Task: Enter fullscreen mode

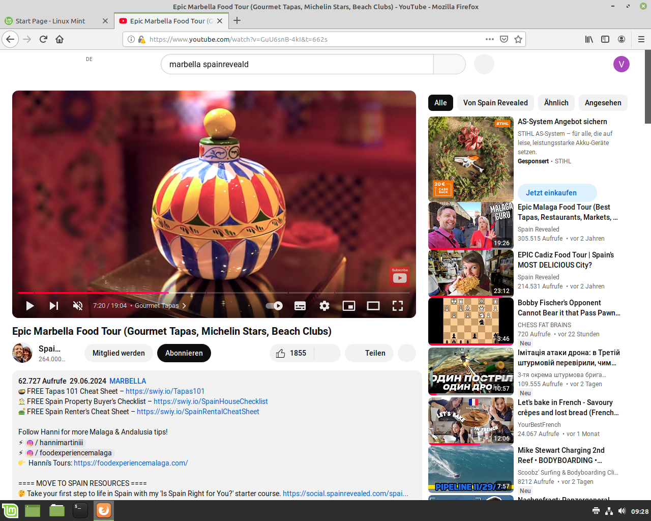Action: click(x=398, y=306)
